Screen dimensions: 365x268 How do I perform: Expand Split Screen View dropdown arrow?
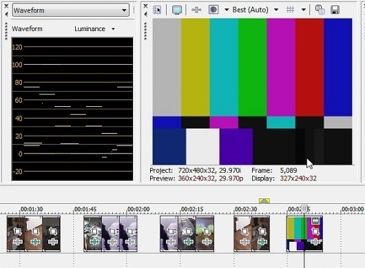point(227,10)
